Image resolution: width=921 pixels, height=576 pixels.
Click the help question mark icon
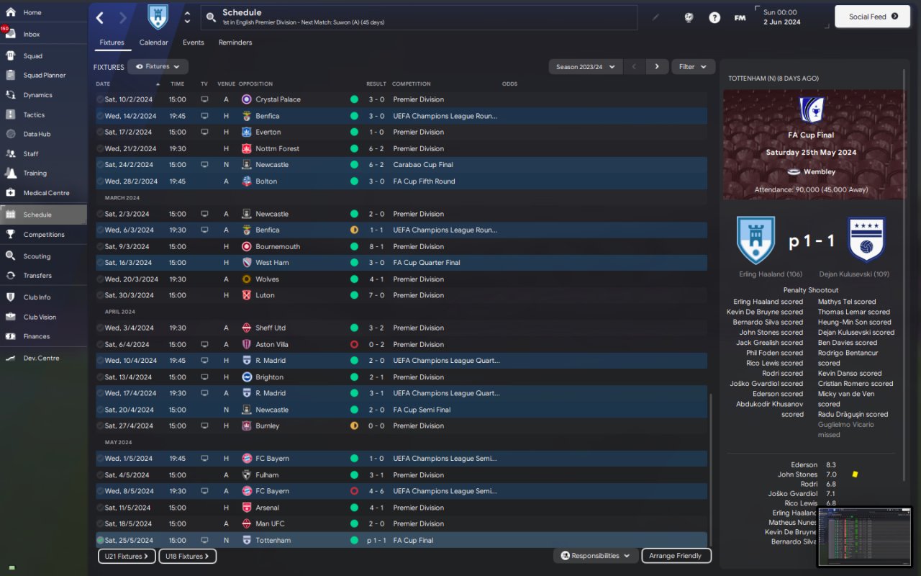(x=714, y=17)
